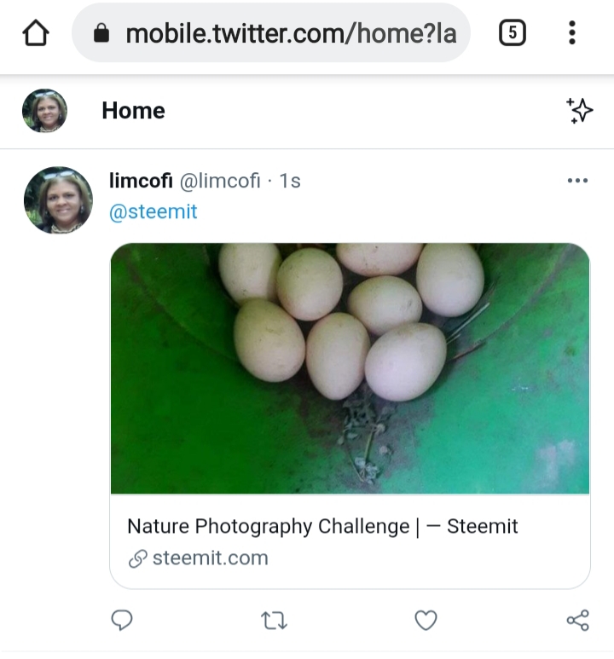This screenshot has width=614, height=659.
Task: Open the tab switcher showing 5 tabs
Action: pyautogui.click(x=512, y=32)
